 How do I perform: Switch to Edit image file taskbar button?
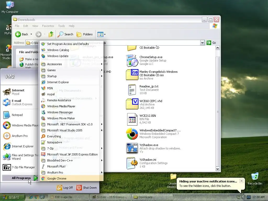[68, 197]
